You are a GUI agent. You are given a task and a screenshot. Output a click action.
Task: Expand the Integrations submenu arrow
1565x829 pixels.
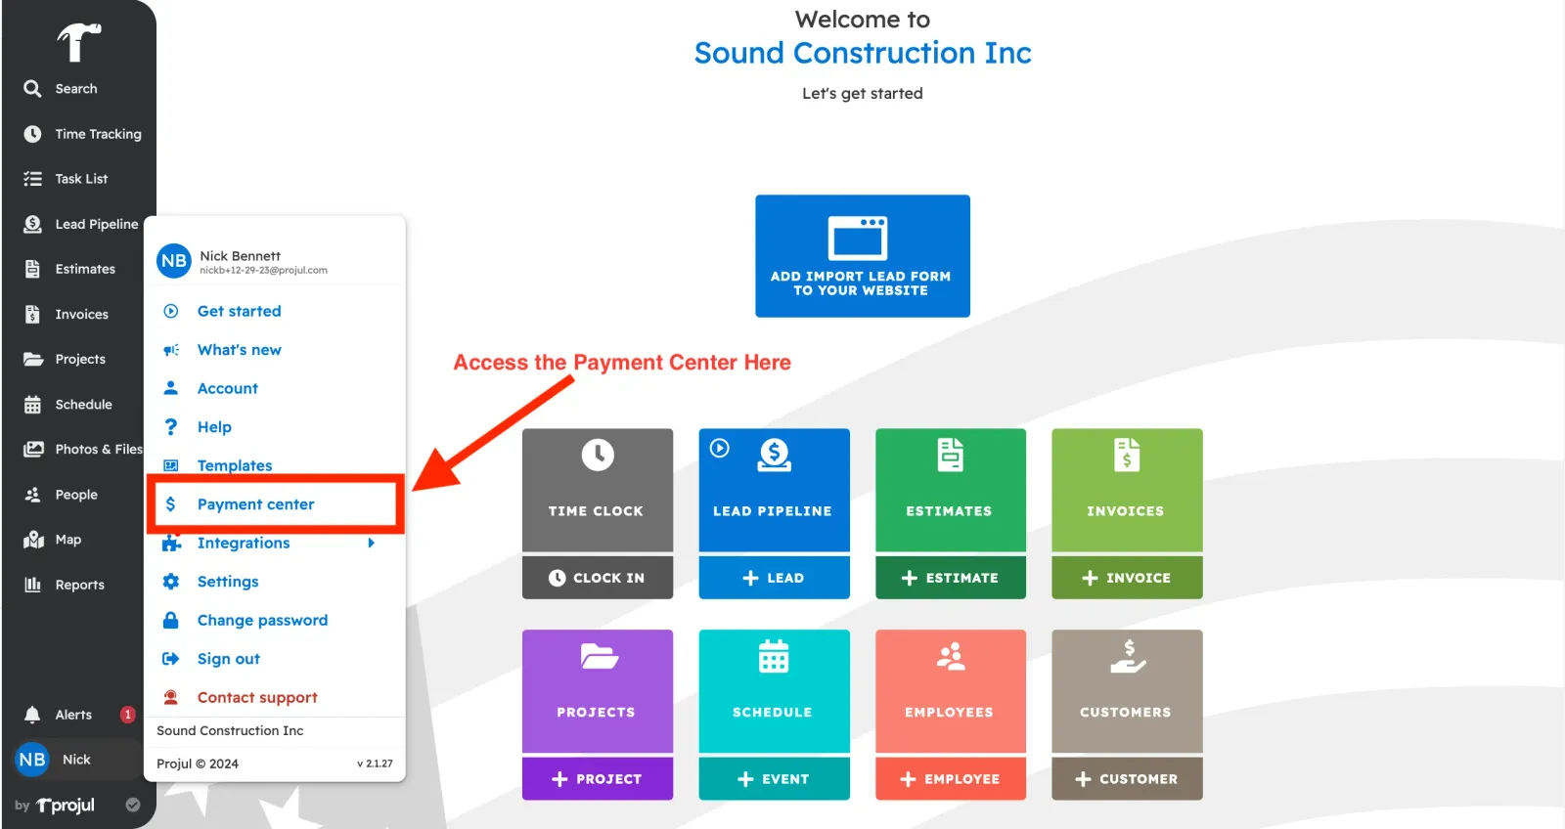point(371,543)
